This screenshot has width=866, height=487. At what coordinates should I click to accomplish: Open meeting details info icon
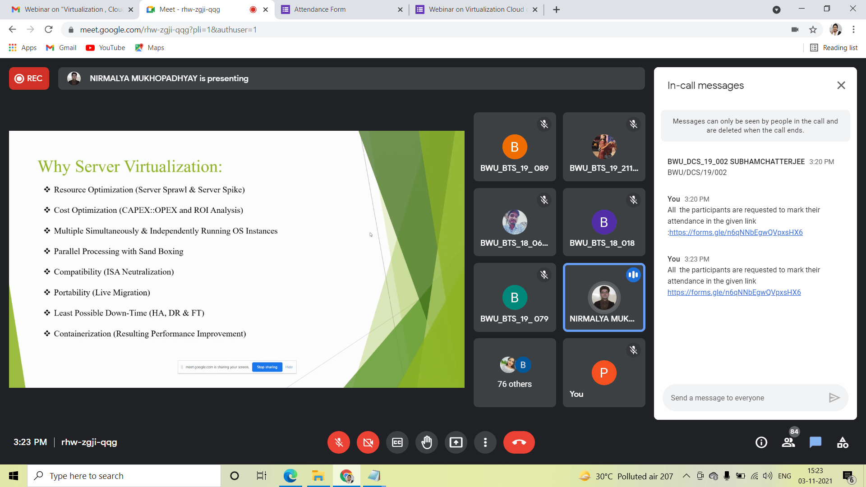coord(761,442)
